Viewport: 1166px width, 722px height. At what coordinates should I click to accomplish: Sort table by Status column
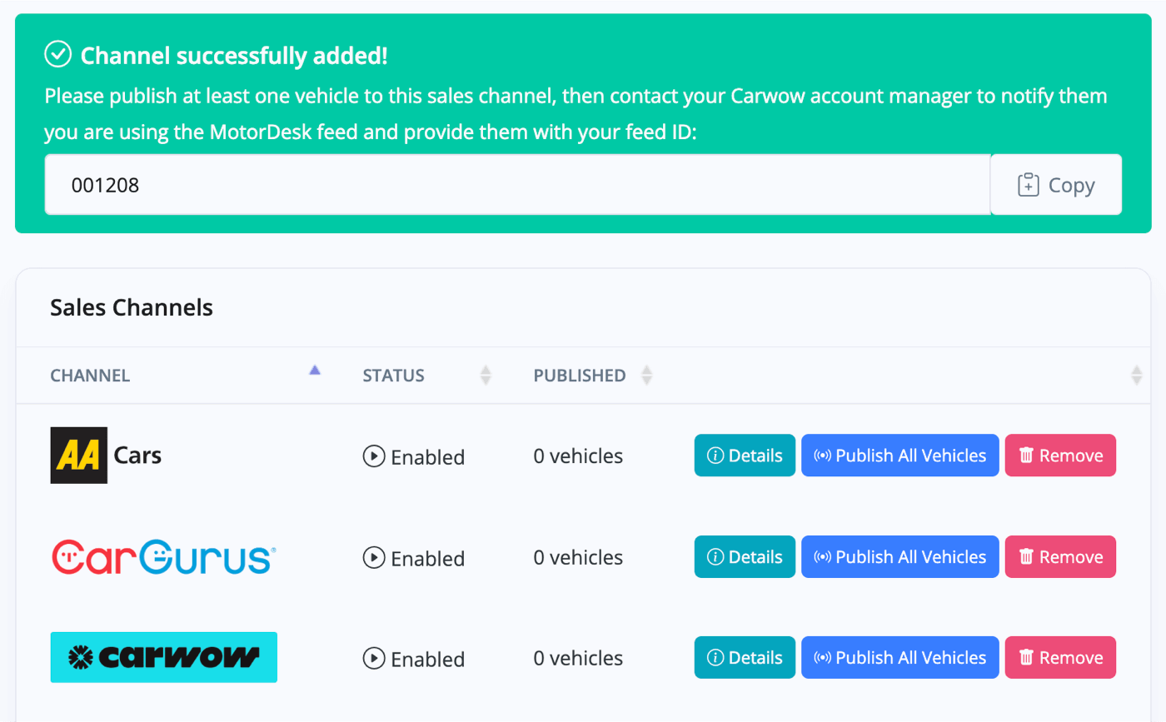486,376
